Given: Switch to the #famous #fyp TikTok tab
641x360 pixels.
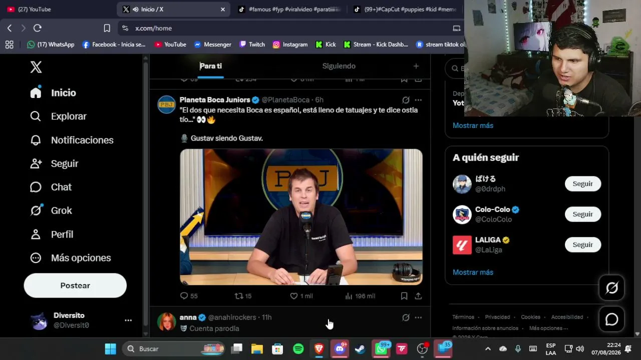Looking at the screenshot, I should pyautogui.click(x=290, y=9).
